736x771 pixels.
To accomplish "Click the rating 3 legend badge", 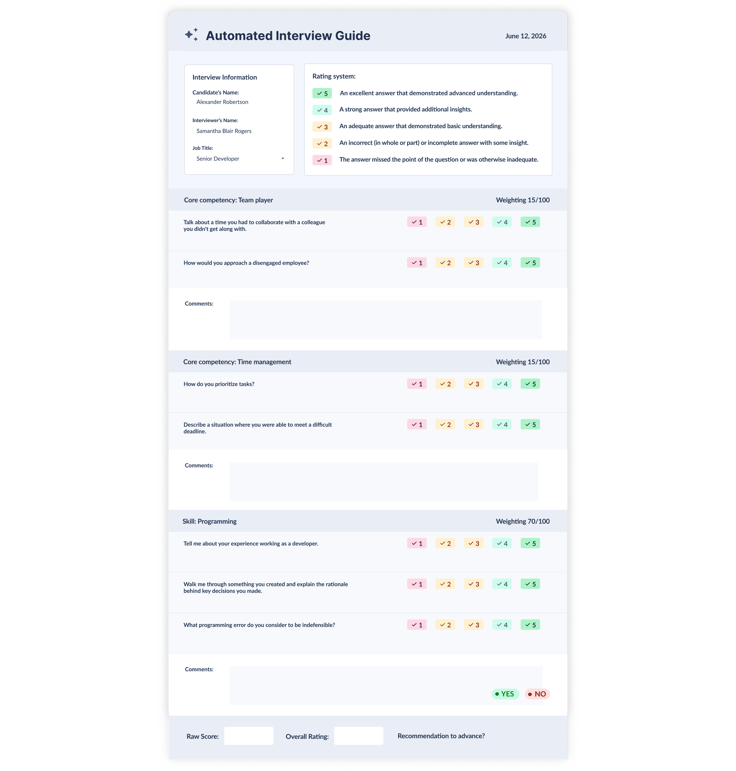I will (322, 127).
